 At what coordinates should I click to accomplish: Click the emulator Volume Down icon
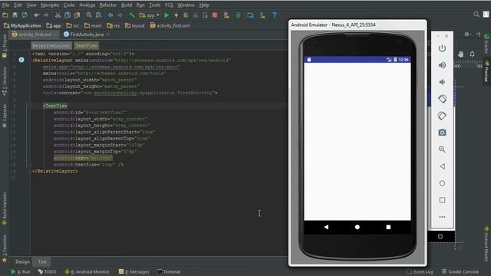(x=442, y=82)
